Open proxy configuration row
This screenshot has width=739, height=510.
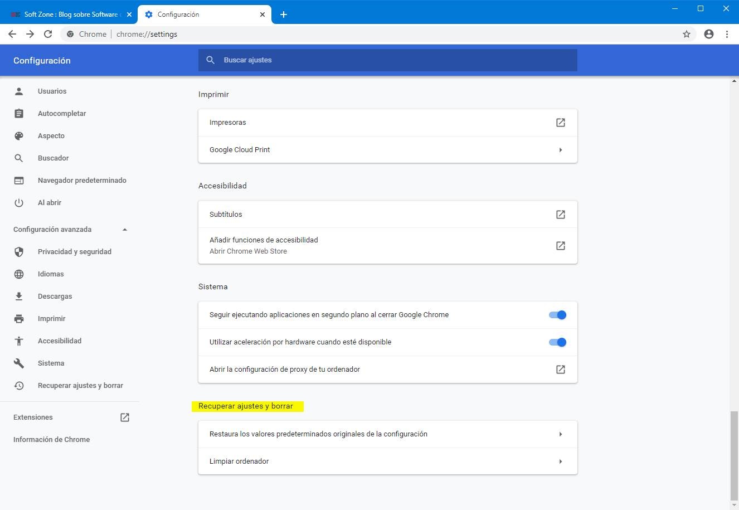tap(388, 370)
